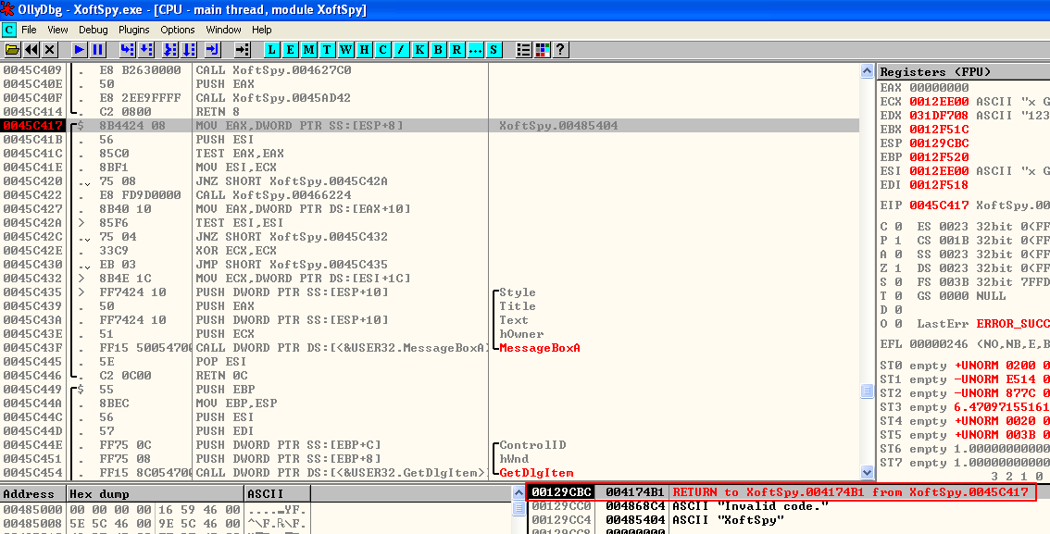
Task: Open Source window with the S button
Action: pyautogui.click(x=494, y=50)
